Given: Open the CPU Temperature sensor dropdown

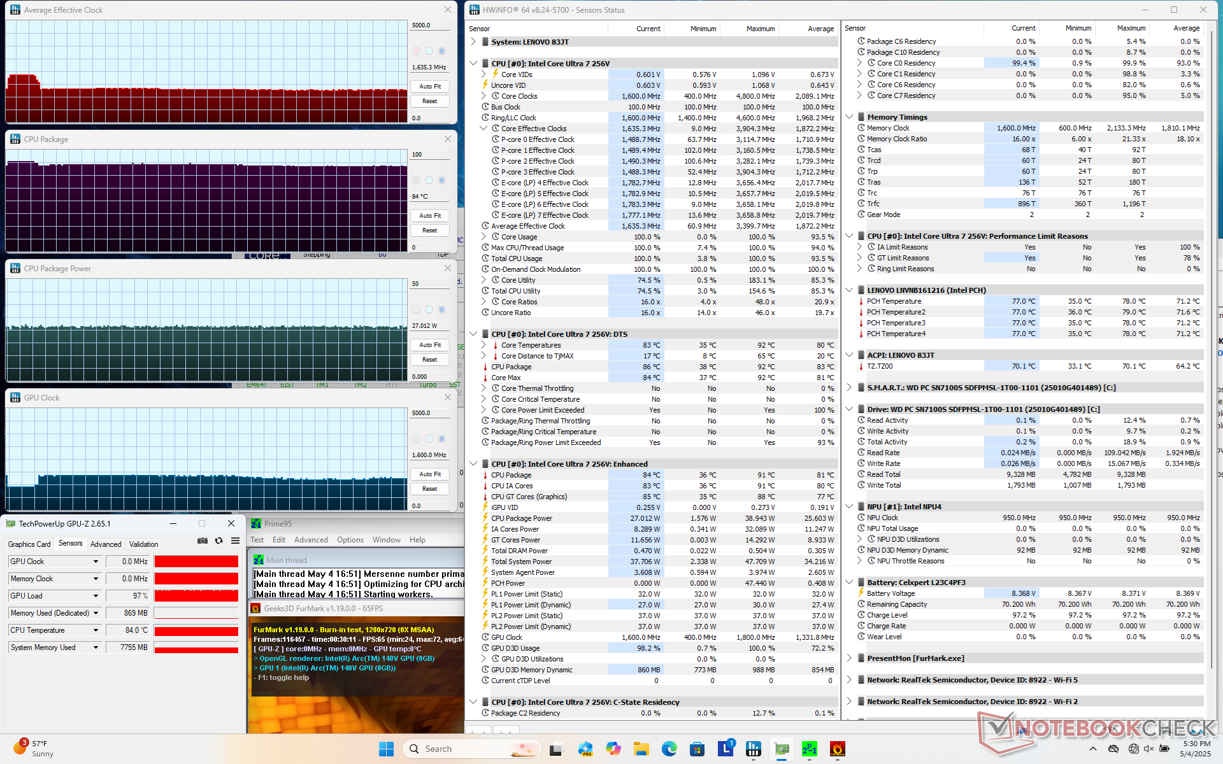Looking at the screenshot, I should (96, 630).
